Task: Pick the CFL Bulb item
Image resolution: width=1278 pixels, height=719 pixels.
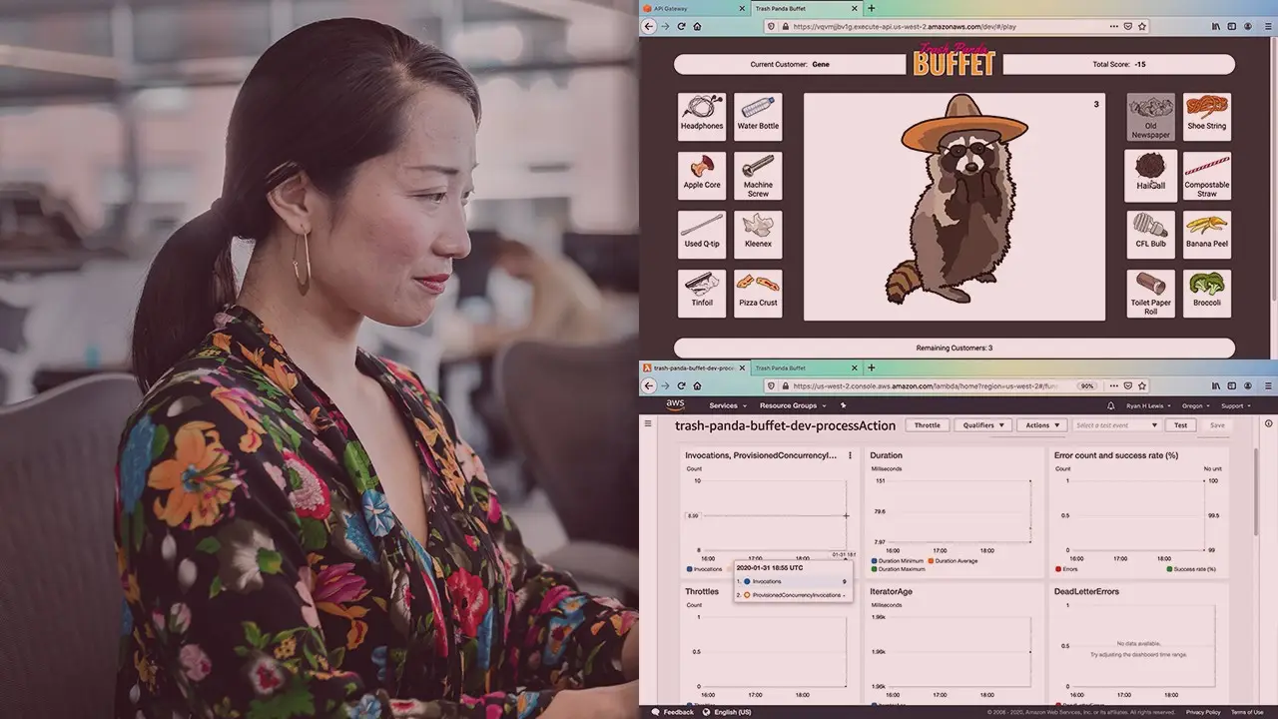Action: [x=1151, y=235]
